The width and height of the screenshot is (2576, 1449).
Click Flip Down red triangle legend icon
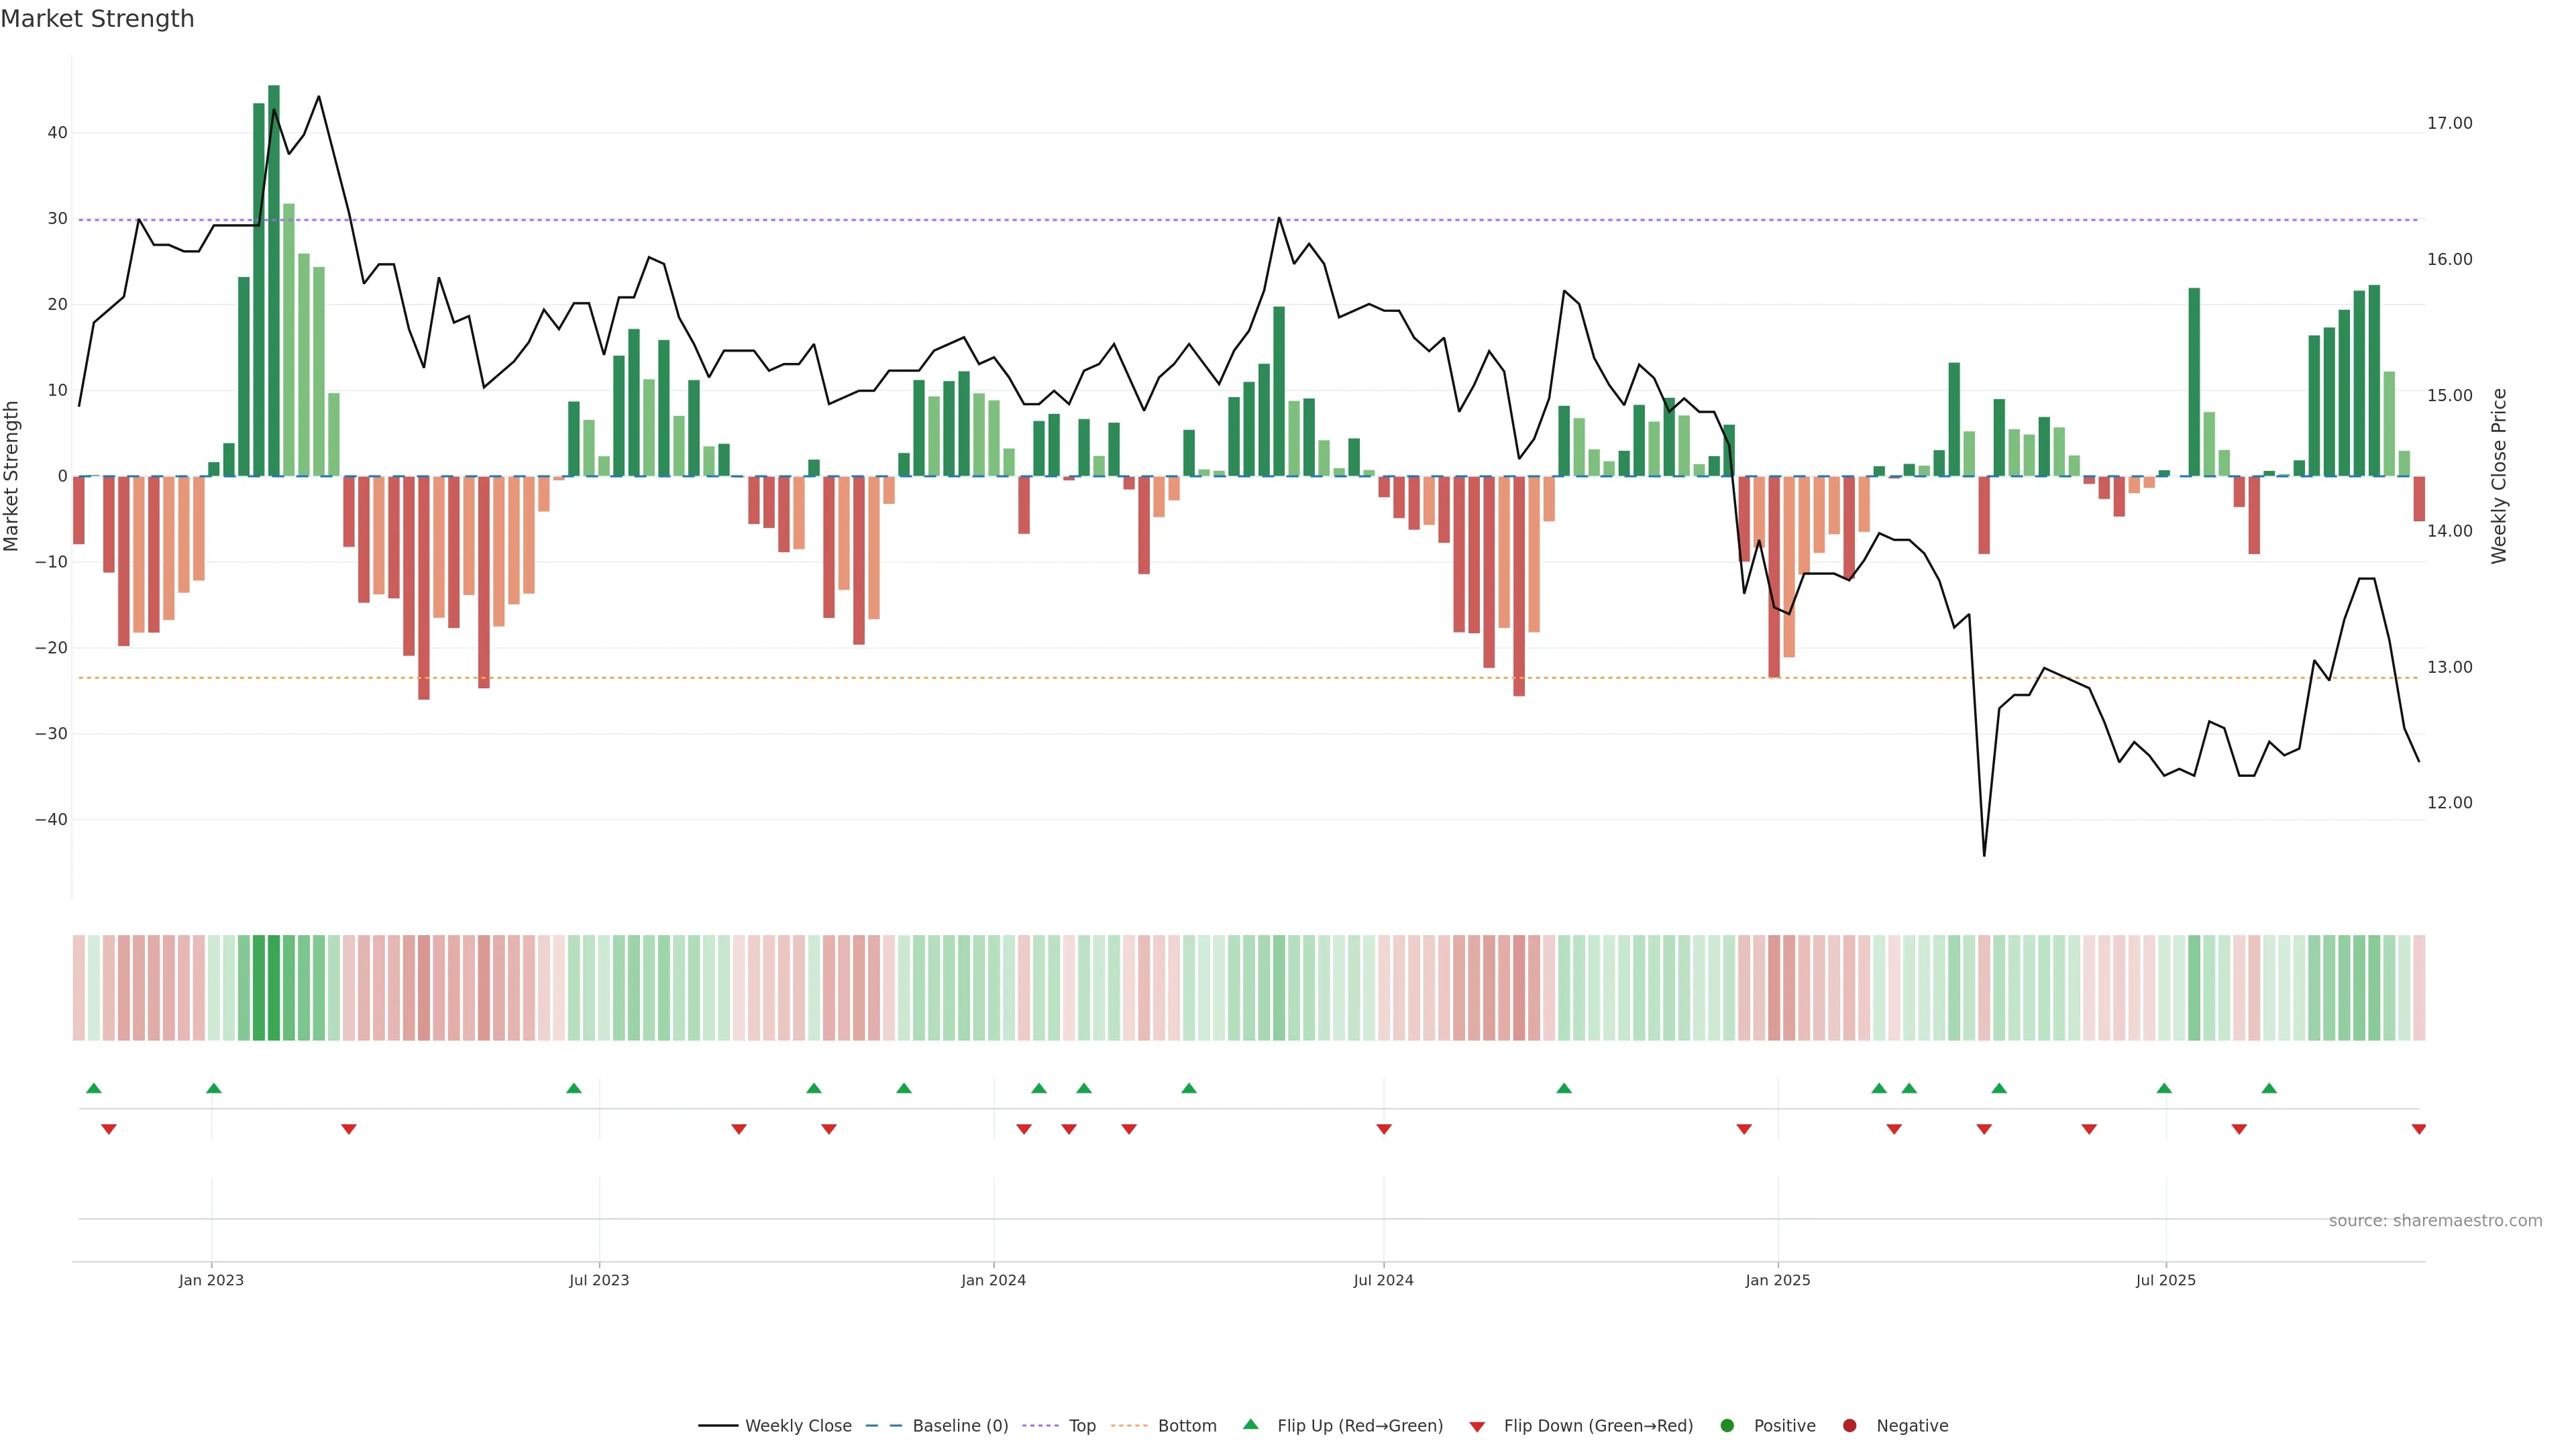1477,1427
